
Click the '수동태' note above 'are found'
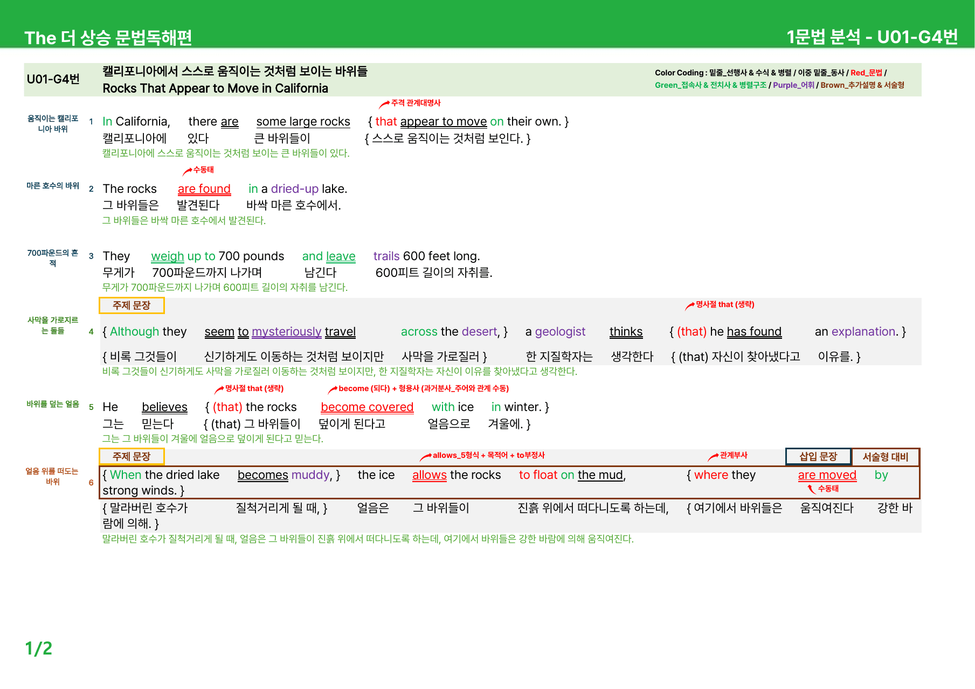click(x=203, y=170)
